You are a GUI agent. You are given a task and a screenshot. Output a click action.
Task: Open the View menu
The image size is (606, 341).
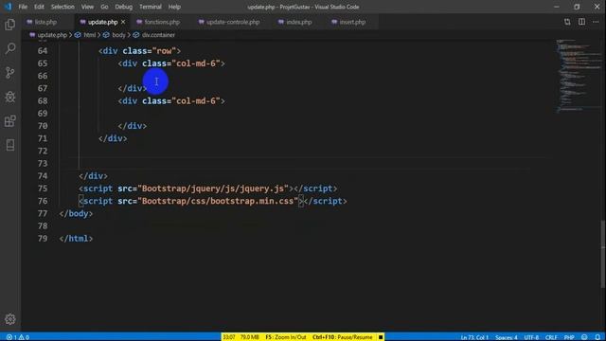[87, 7]
